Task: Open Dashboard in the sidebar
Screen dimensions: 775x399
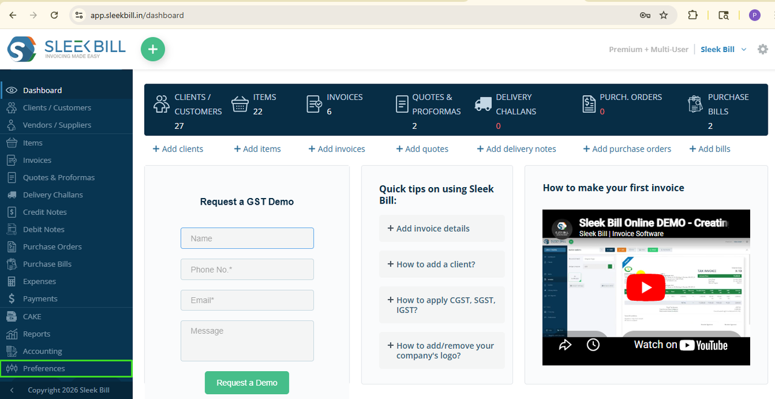Action: (x=67, y=90)
